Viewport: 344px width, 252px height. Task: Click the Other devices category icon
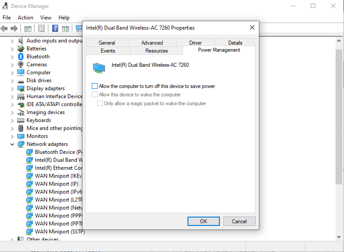pyautogui.click(x=21, y=239)
